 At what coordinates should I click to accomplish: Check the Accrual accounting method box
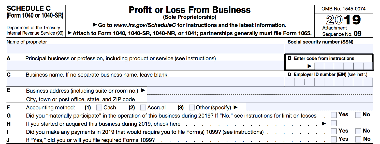click(143, 108)
